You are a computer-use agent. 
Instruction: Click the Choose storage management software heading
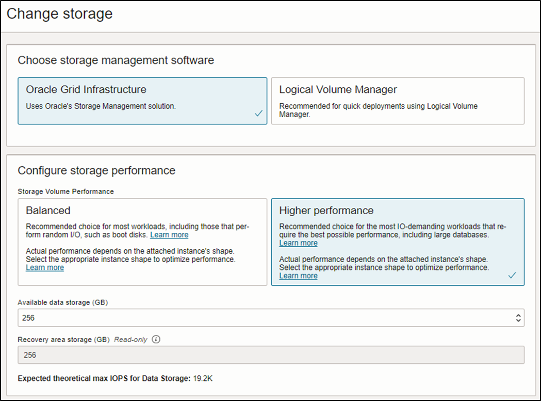(116, 60)
